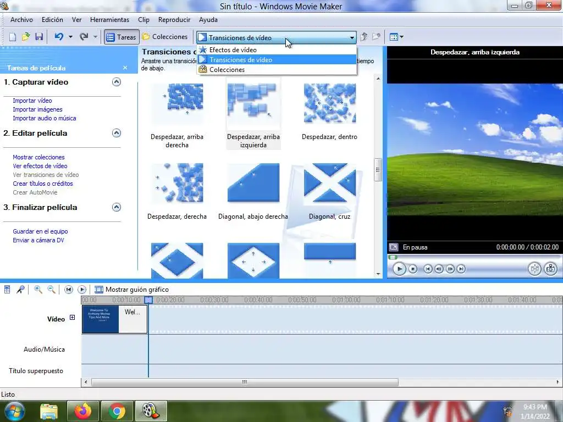Click the Undo arrow icon
The image size is (563, 422).
pos(59,37)
